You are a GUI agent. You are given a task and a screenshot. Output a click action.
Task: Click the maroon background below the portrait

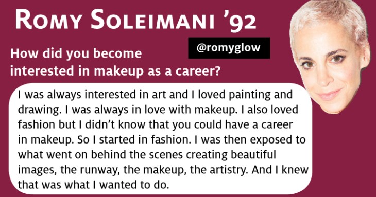point(344,155)
